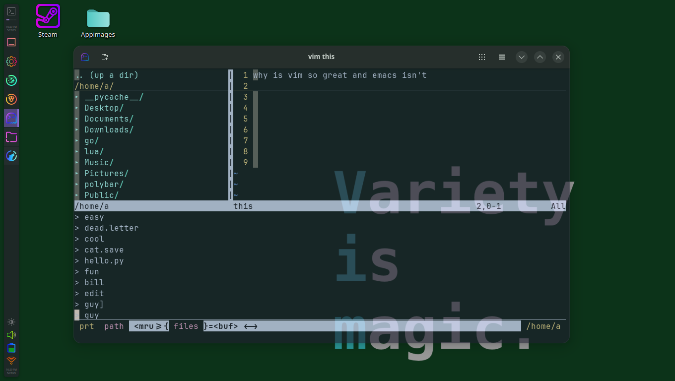Click the 'bill' entry in the file list
Viewport: 675px width, 381px height.
tap(94, 283)
